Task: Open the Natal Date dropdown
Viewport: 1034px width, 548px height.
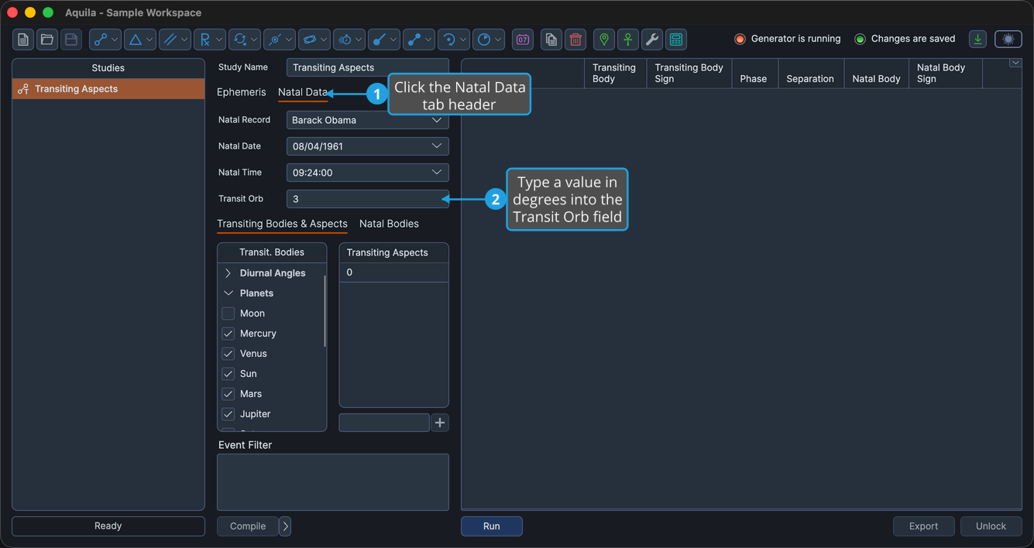Action: click(368, 146)
